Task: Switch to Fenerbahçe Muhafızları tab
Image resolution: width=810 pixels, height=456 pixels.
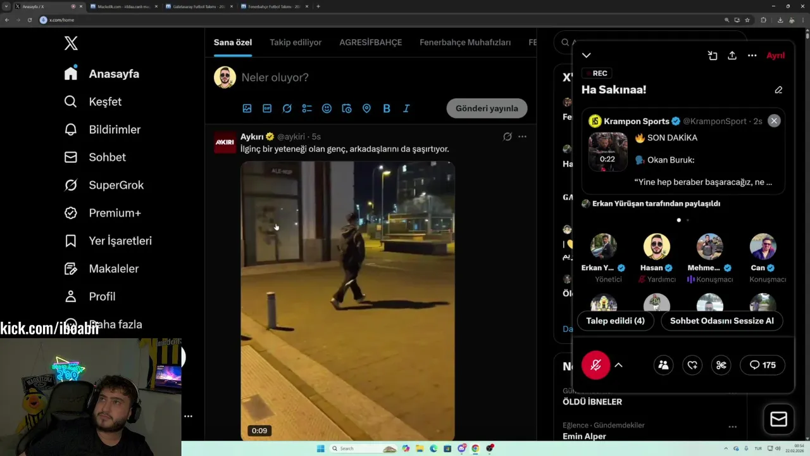Action: point(465,42)
